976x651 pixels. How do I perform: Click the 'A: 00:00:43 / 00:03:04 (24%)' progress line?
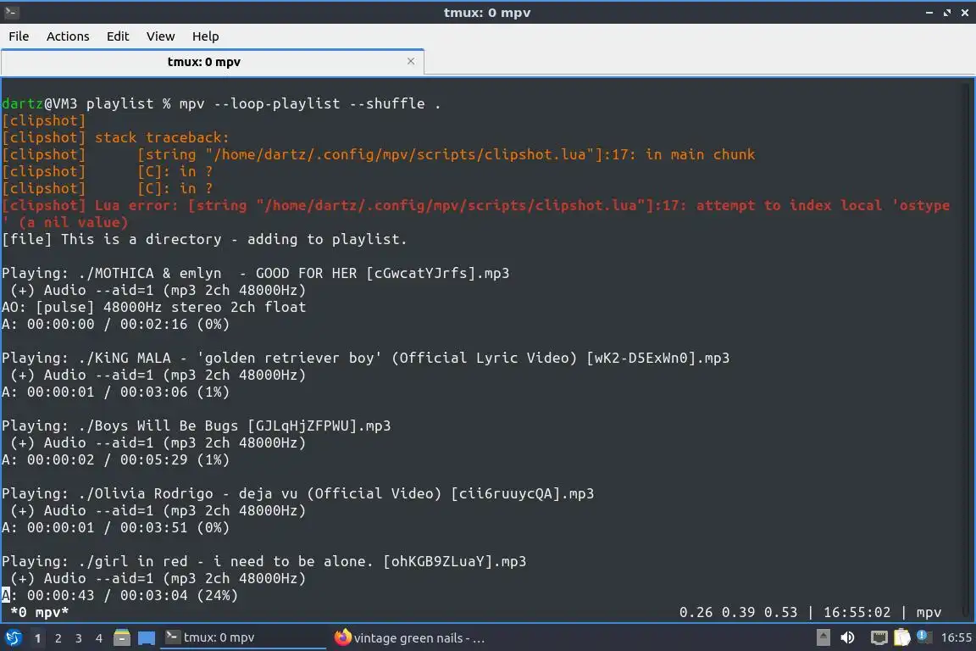tap(120, 596)
